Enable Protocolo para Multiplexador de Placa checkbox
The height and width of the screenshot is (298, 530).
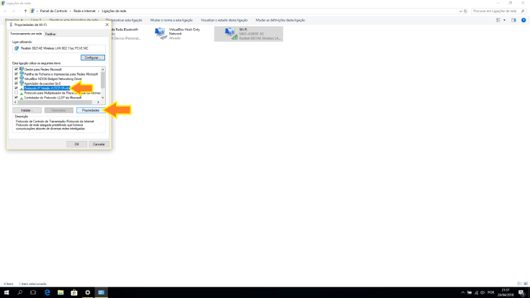point(16,93)
